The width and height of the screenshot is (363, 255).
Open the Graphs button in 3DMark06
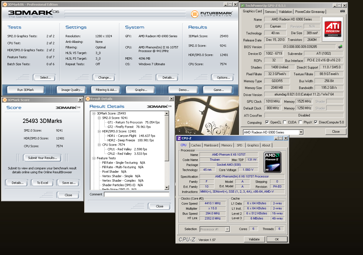click(141, 90)
